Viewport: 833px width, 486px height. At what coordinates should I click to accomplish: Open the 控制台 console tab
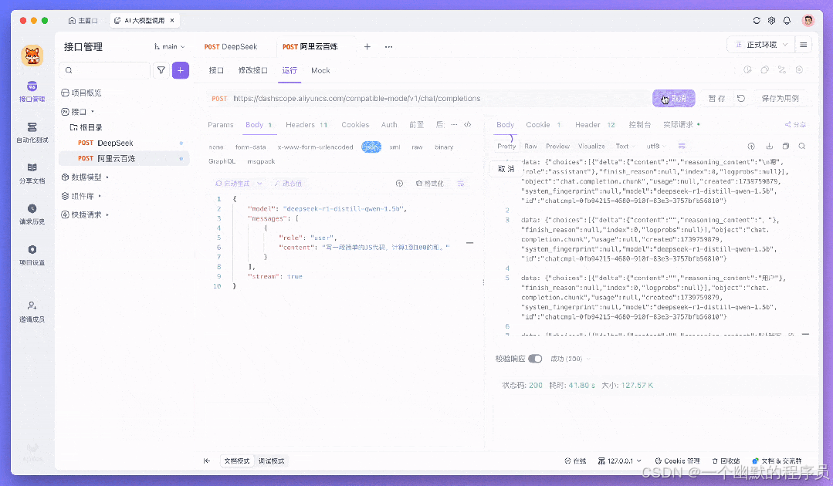pos(640,125)
